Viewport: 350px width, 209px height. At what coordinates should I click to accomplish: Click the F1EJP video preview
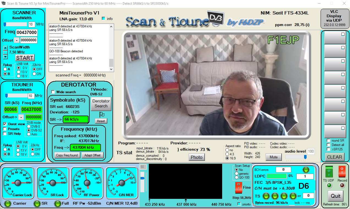[217, 84]
